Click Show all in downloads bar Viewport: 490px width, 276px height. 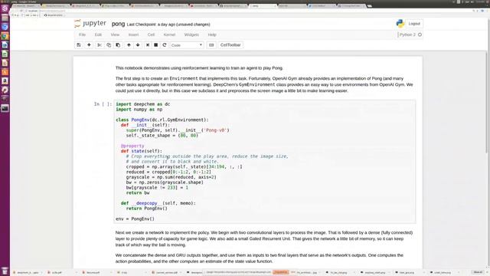coord(478,273)
